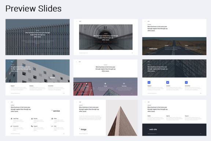211x141 pixels.
Task: Click the 'Support' label under blue icon
Action: 149,86
